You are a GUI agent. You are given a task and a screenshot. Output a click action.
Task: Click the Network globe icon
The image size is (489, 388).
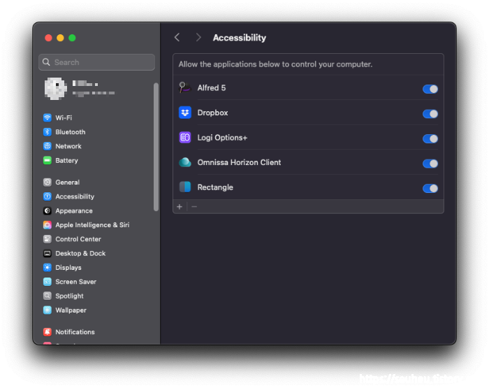[47, 146]
